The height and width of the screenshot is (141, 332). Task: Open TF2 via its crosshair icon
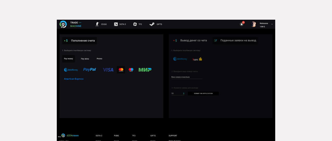tap(135, 24)
